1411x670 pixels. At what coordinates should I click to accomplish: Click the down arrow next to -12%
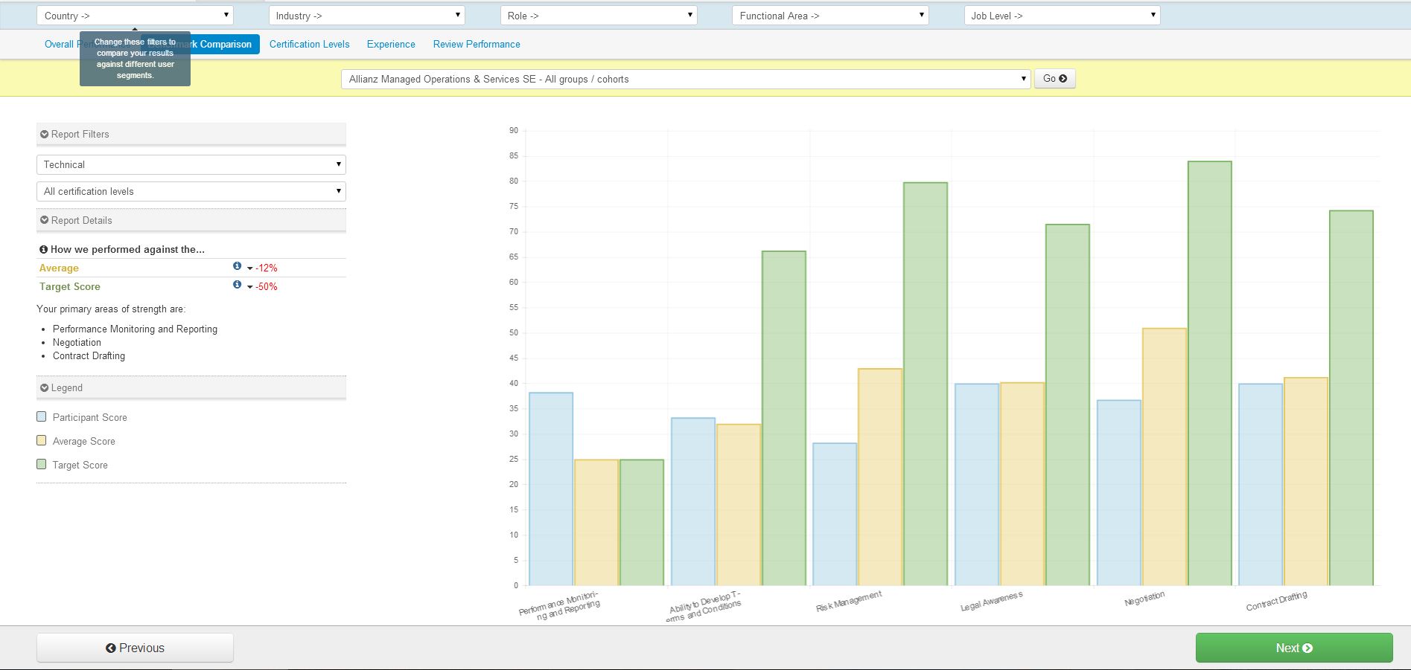coord(250,268)
